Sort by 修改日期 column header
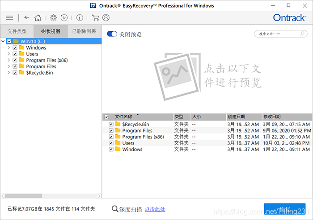Screen dimensions: 313x220 coord(287,117)
